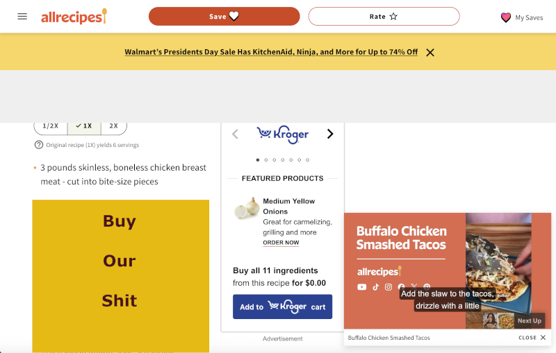The height and width of the screenshot is (353, 556).
Task: Click the Allrecipes logo
Action: pyautogui.click(x=74, y=17)
